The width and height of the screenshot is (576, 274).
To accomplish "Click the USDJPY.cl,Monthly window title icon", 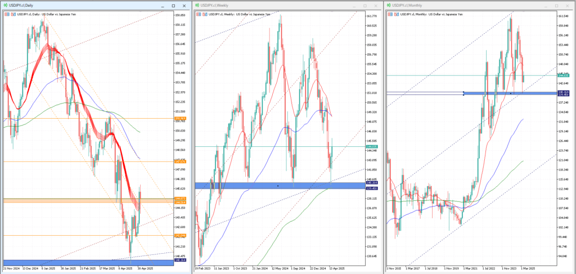I will [x=389, y=6].
